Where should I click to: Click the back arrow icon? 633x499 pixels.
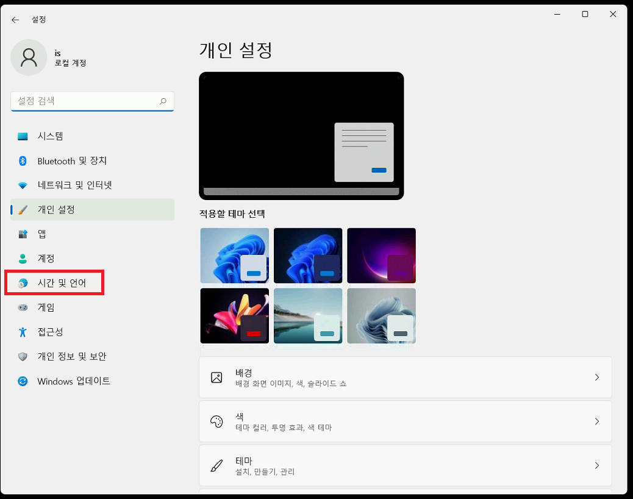(15, 20)
